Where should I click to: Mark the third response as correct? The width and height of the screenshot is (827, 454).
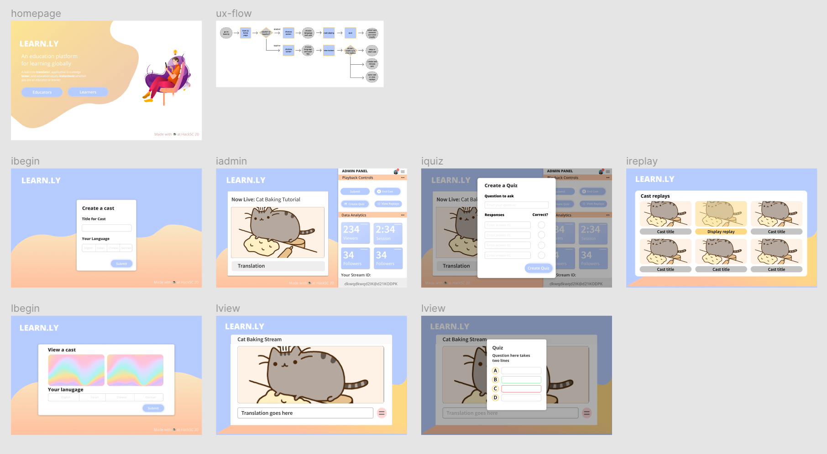tap(541, 245)
